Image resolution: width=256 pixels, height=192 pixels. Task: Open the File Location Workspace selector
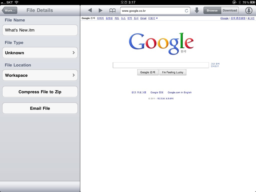point(40,75)
